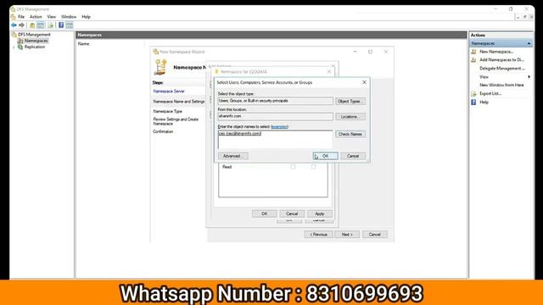Click the Export List icon in Actions pane
543x305 pixels.
[x=473, y=94]
